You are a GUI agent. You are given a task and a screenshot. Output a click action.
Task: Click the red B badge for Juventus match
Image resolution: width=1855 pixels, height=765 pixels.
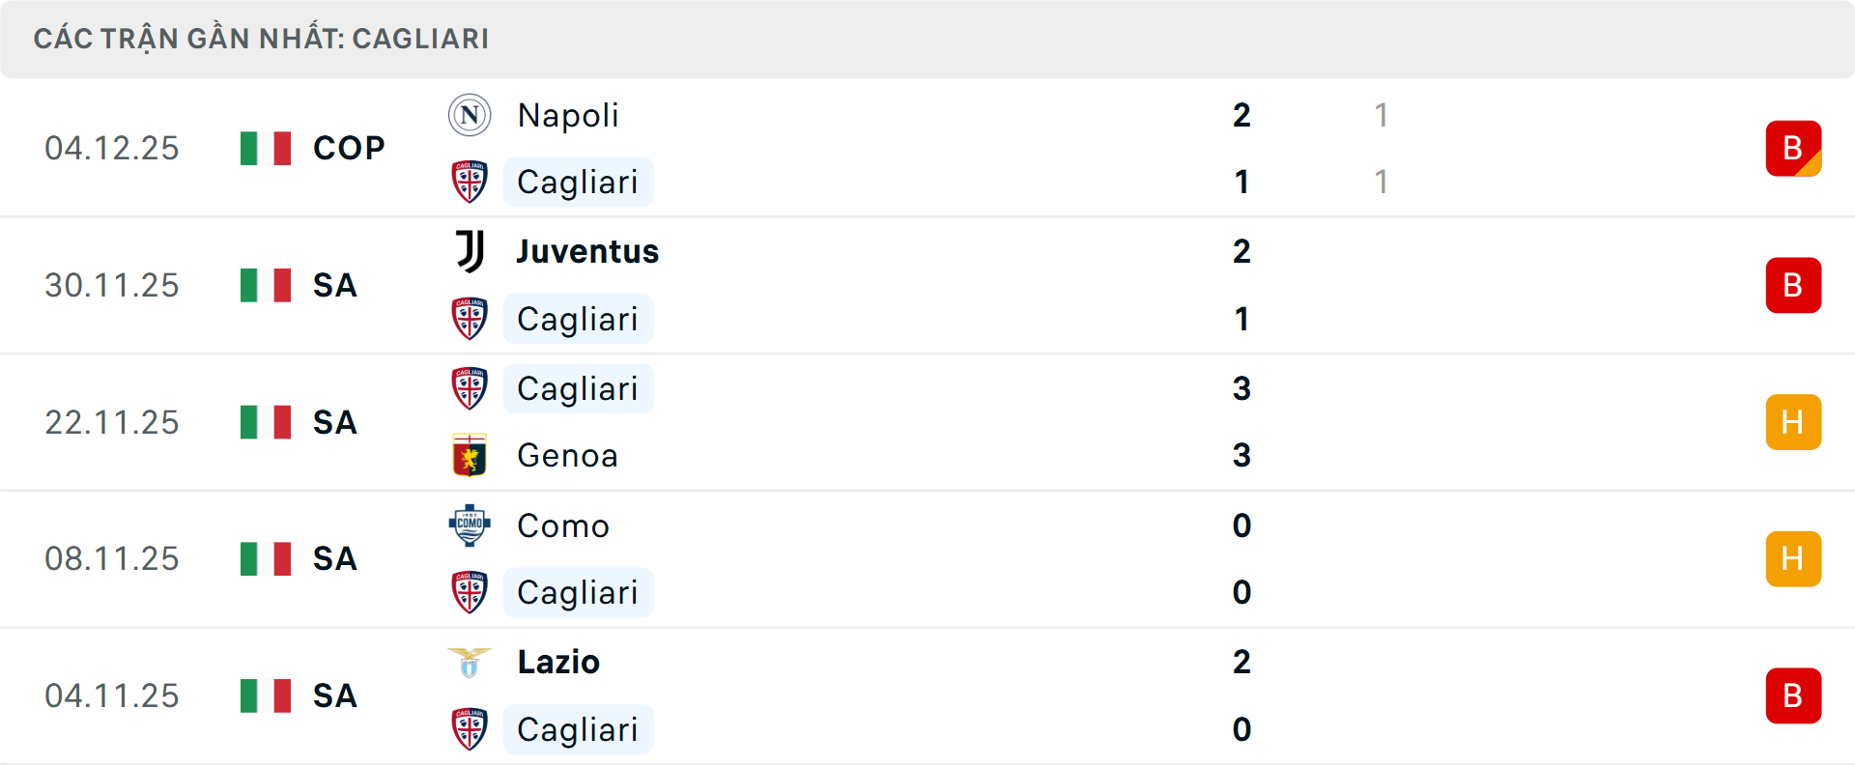1793,285
